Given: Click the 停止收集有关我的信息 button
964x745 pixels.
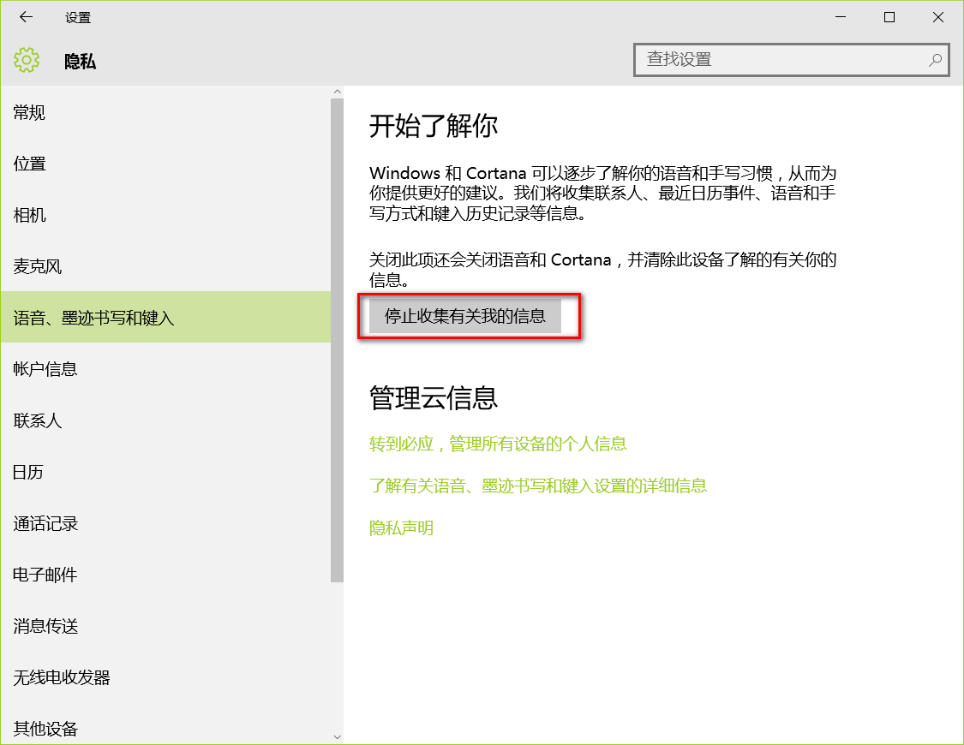Looking at the screenshot, I should 464,316.
